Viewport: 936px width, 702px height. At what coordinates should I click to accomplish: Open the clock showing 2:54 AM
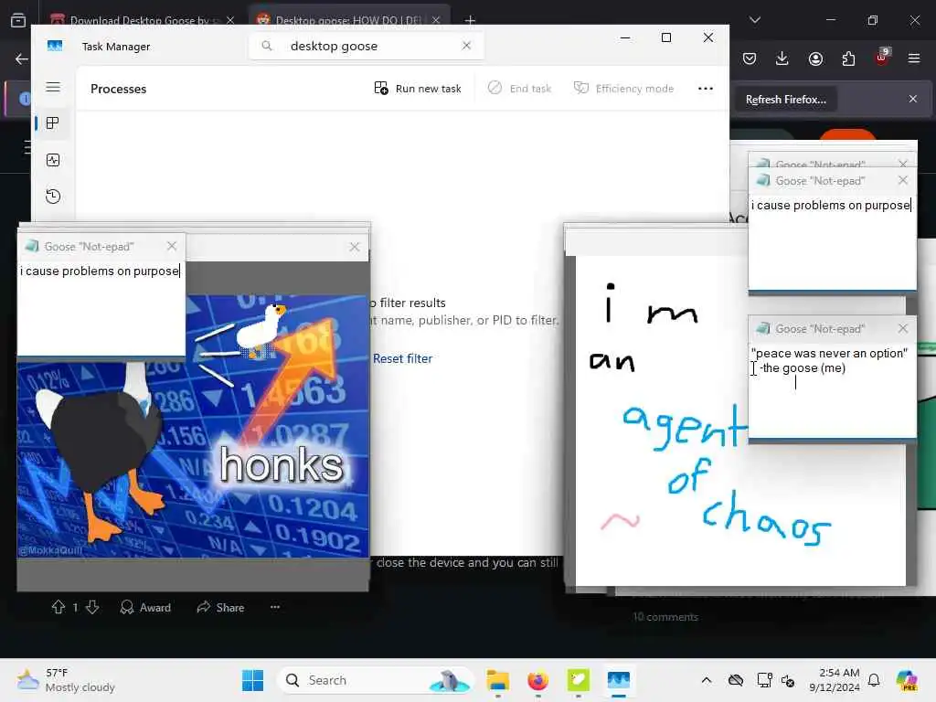(x=835, y=680)
